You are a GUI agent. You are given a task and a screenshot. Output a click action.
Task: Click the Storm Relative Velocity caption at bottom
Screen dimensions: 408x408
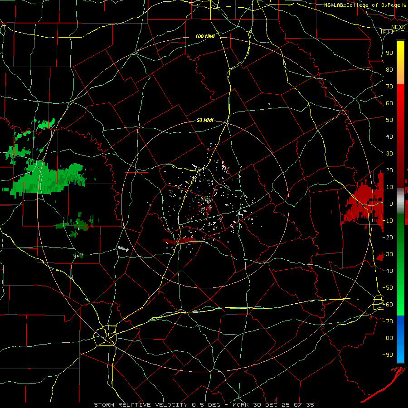pyautogui.click(x=204, y=405)
